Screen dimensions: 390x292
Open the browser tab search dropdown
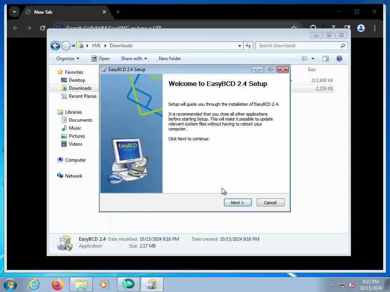(x=14, y=12)
